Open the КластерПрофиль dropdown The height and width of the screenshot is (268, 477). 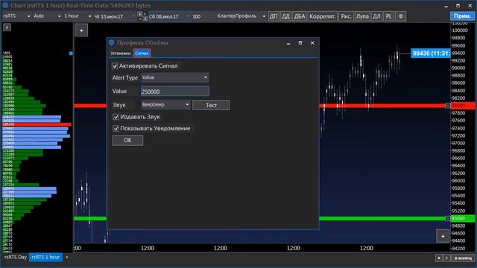(x=241, y=16)
